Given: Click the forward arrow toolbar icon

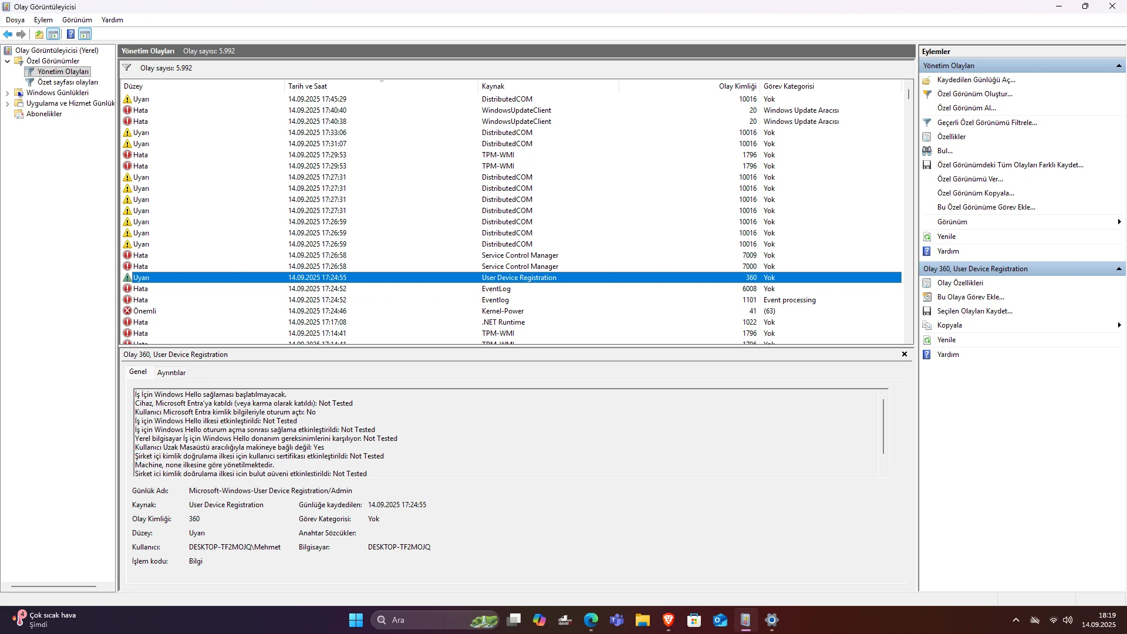Looking at the screenshot, I should [21, 34].
